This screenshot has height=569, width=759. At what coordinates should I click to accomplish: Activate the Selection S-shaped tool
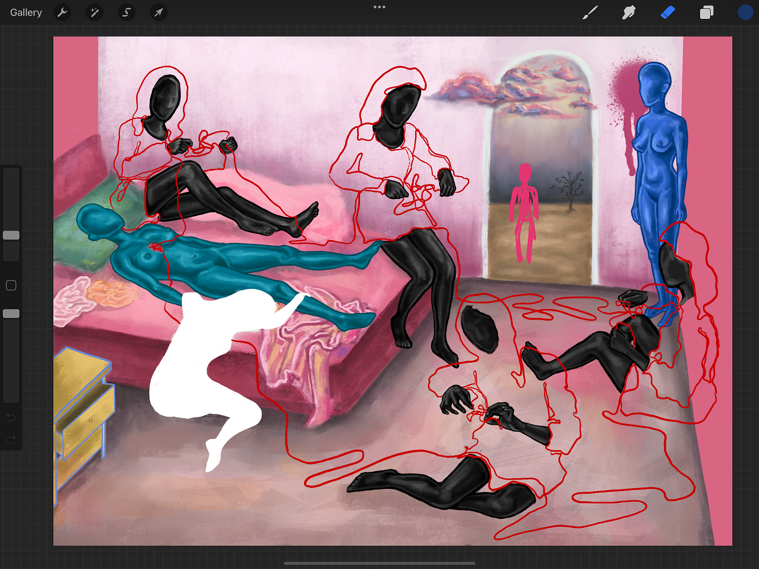tap(127, 12)
